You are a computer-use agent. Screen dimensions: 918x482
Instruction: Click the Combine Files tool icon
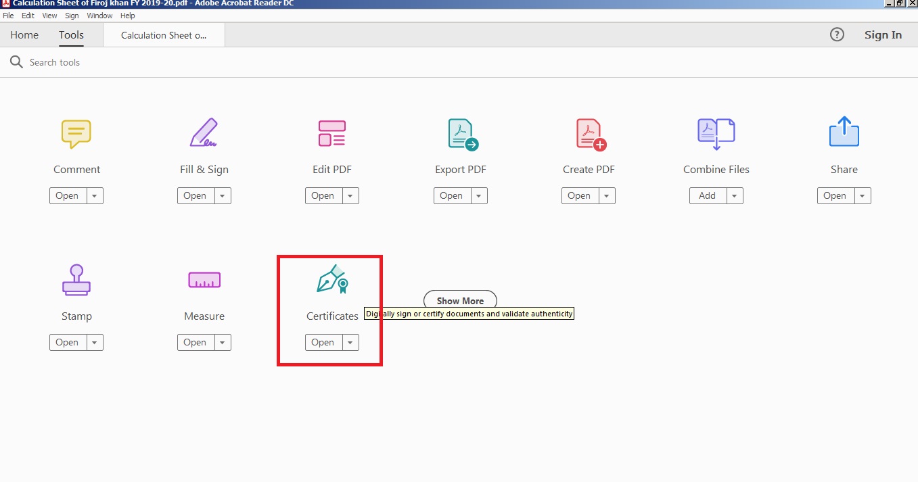(716, 134)
